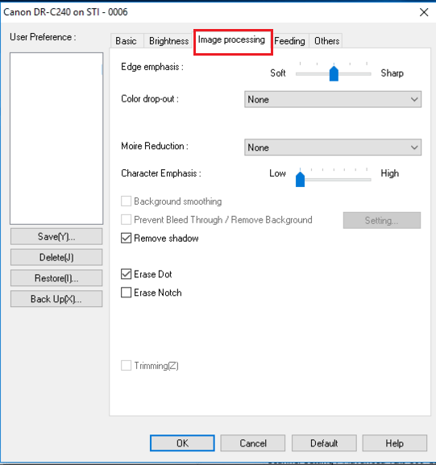This screenshot has width=436, height=465.
Task: Click the Restore(I)... button
Action: [x=56, y=278]
